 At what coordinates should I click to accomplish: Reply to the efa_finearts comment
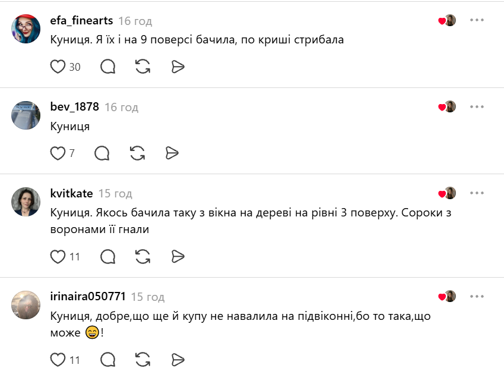(x=107, y=67)
